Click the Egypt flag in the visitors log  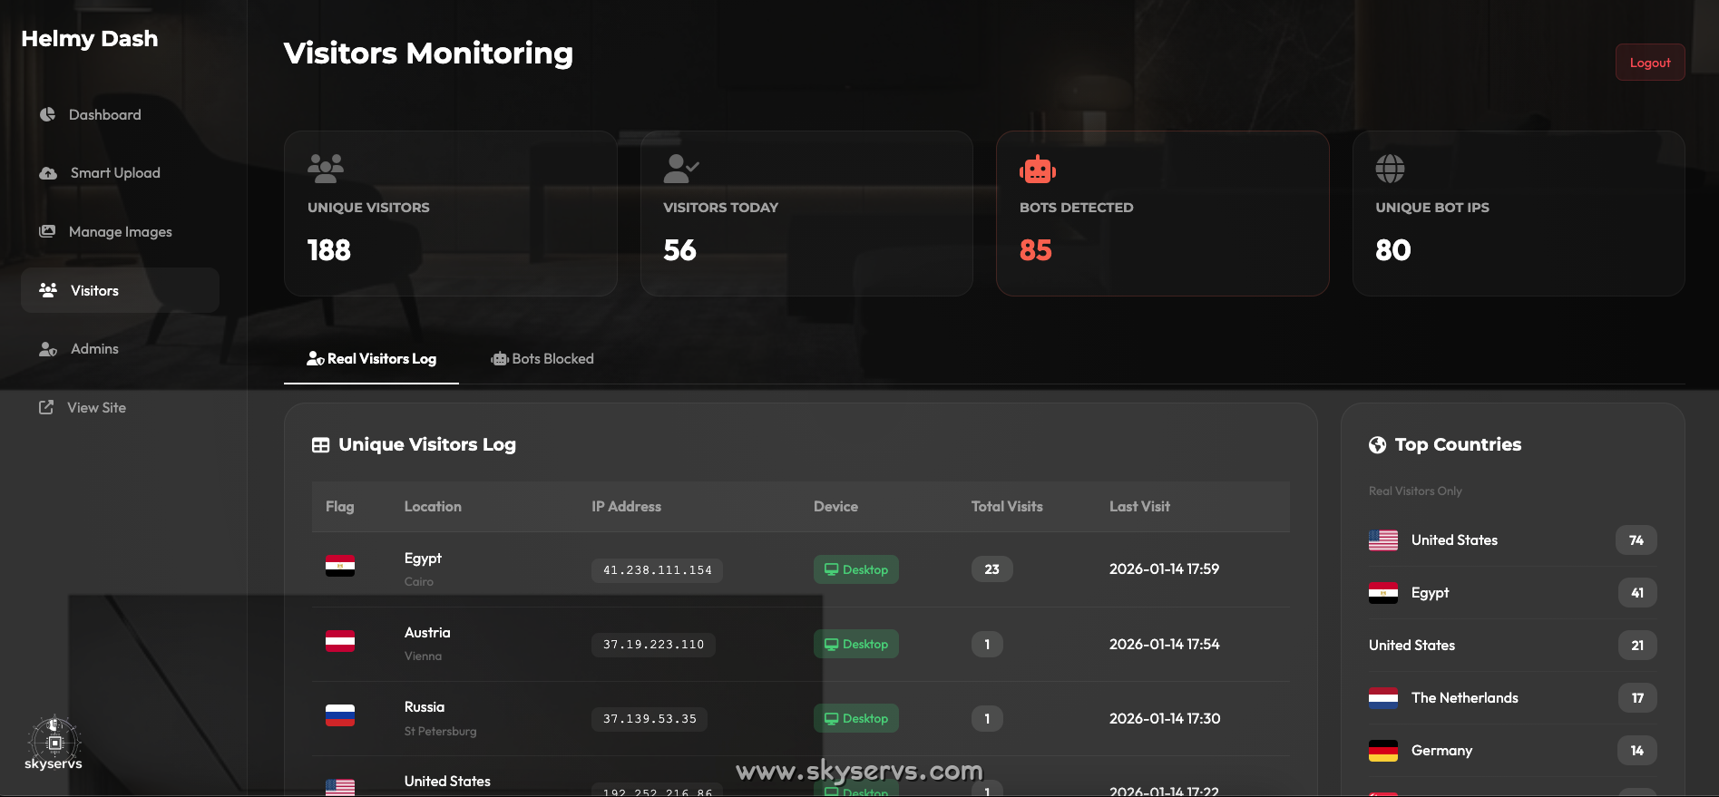click(x=340, y=566)
